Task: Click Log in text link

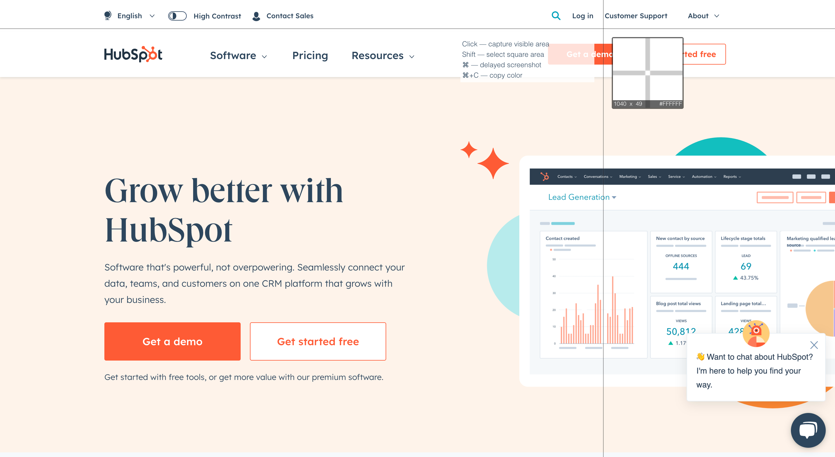Action: coord(582,16)
